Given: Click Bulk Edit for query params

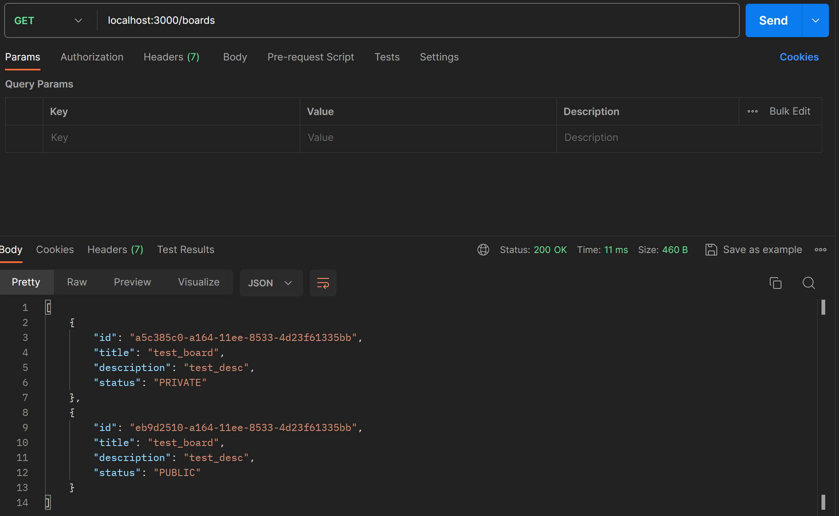Looking at the screenshot, I should (x=789, y=111).
